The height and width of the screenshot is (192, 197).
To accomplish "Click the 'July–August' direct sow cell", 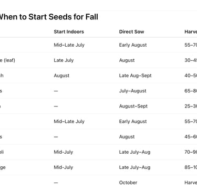I will pyautogui.click(x=132, y=91).
